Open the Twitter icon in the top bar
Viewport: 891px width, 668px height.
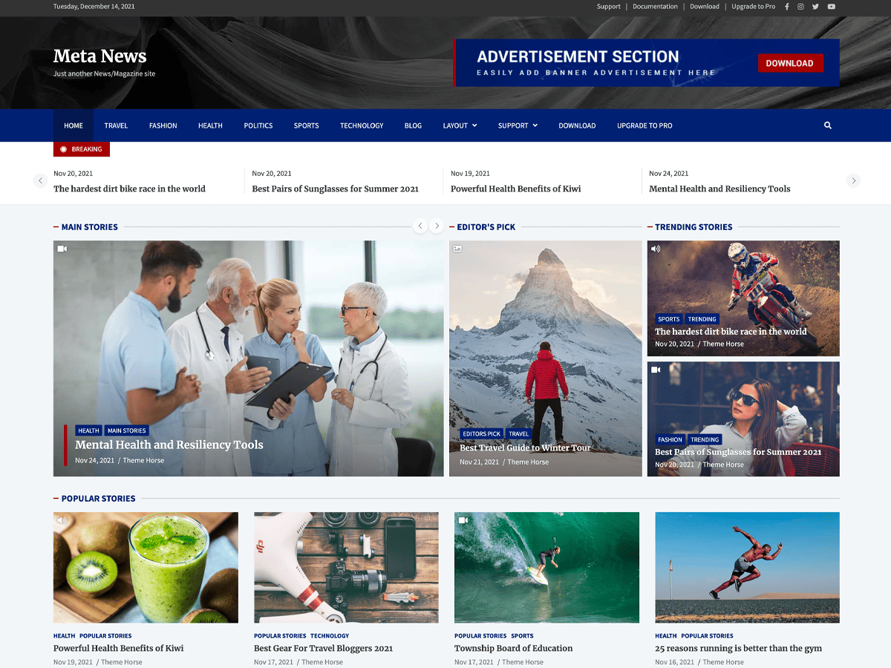coord(815,6)
